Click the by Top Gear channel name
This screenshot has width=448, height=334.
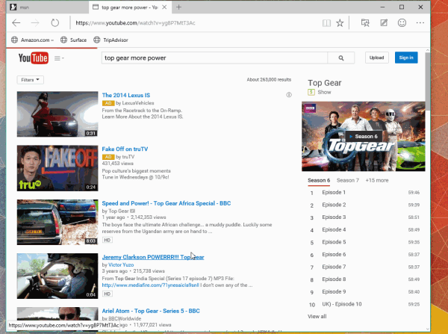point(118,211)
